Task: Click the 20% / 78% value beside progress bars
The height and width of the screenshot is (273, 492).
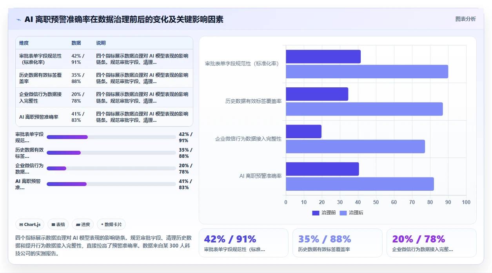Action: (x=186, y=168)
